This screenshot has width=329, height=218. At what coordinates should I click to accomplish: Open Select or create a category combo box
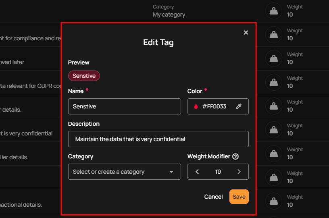coord(125,172)
